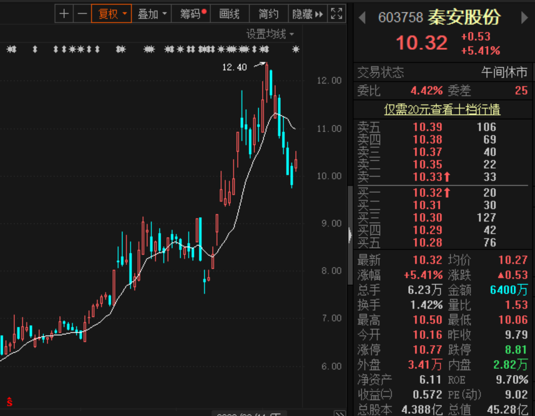Open the 仅需20元查看十档行情 link

(442, 109)
